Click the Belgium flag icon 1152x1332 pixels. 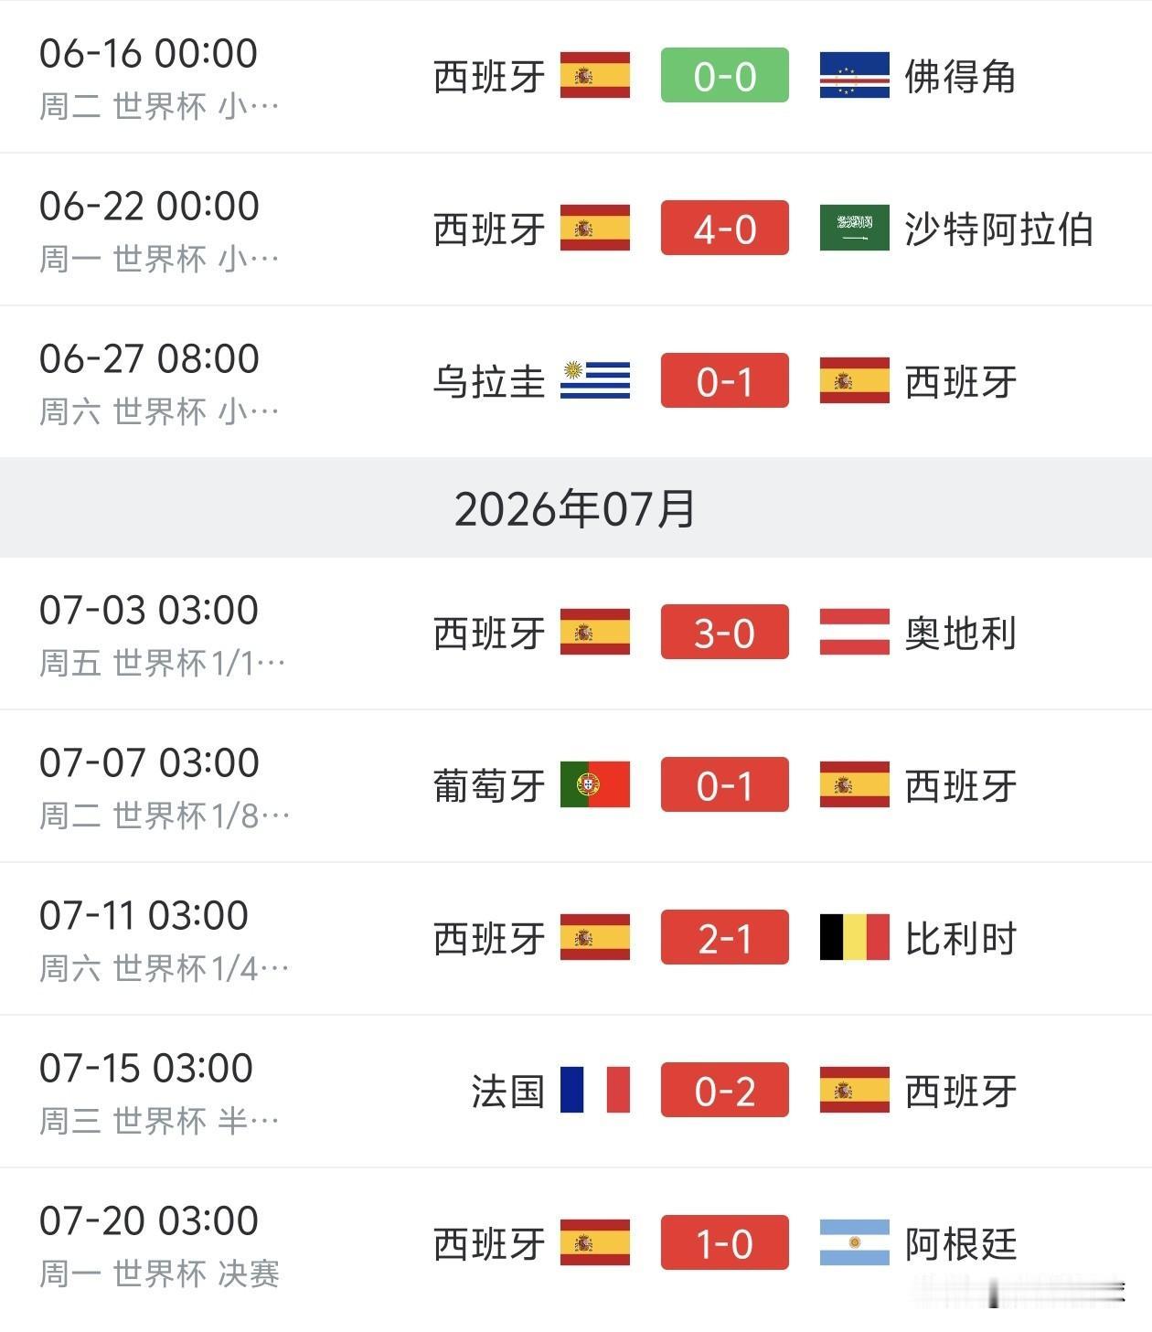point(854,938)
